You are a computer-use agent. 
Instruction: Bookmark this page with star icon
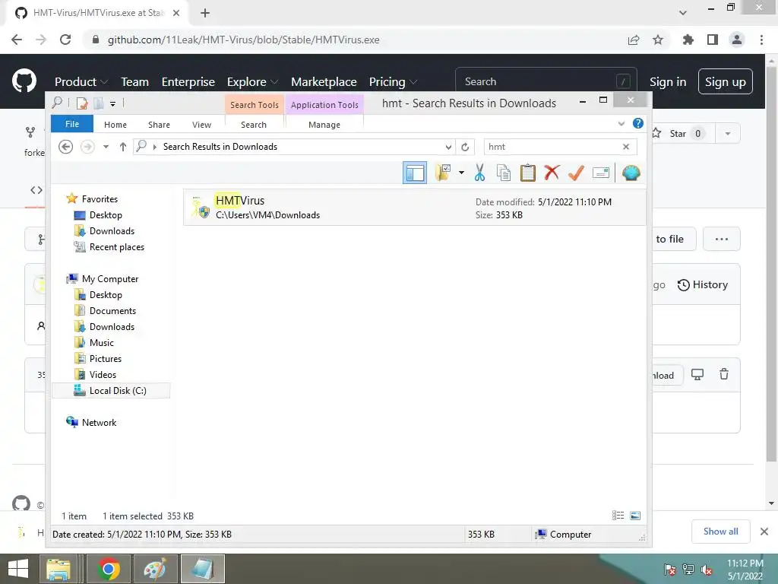coord(658,40)
